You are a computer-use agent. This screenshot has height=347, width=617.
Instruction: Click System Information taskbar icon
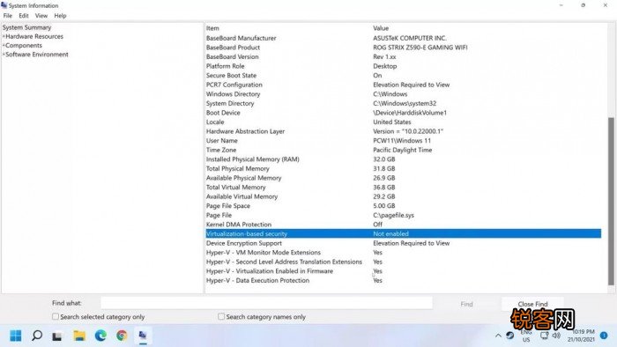(143, 336)
